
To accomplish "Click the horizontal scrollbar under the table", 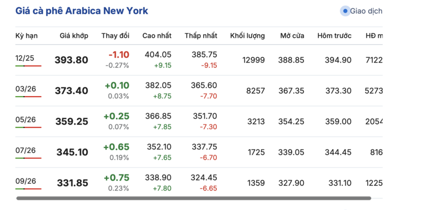I will pos(194,198).
